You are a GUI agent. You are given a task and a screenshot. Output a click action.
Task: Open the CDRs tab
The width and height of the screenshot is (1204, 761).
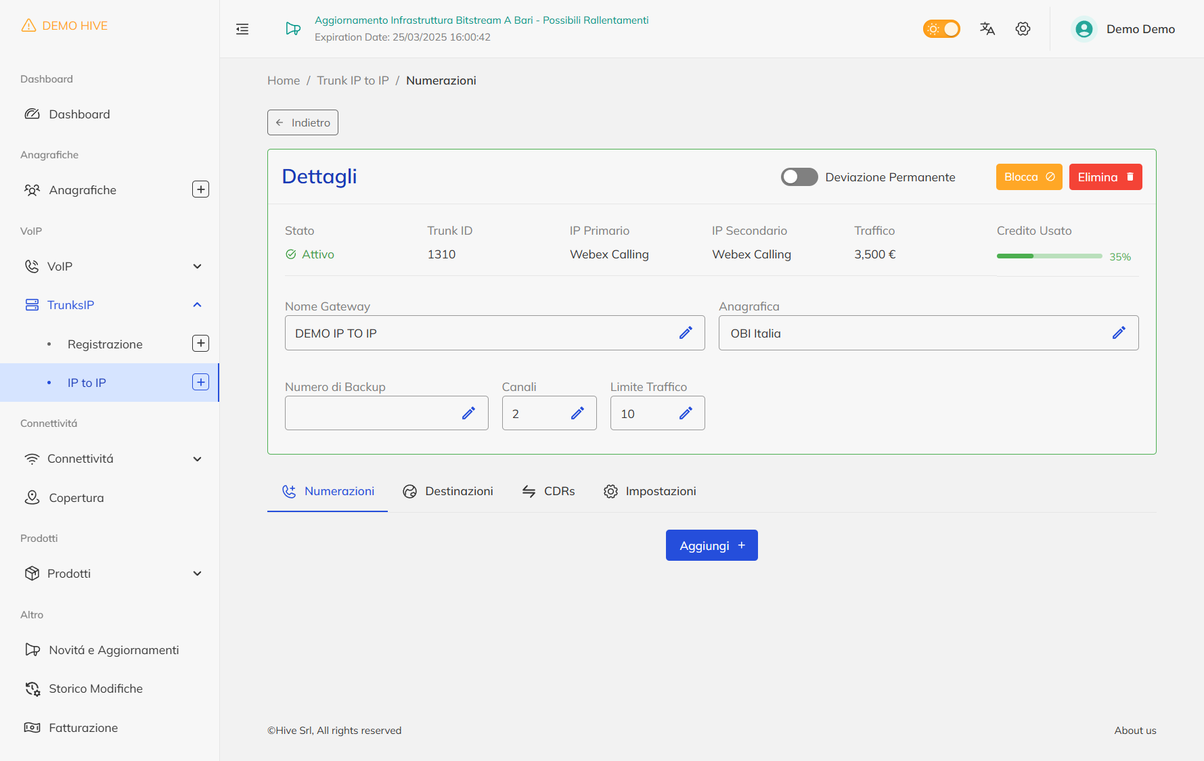pyautogui.click(x=549, y=491)
